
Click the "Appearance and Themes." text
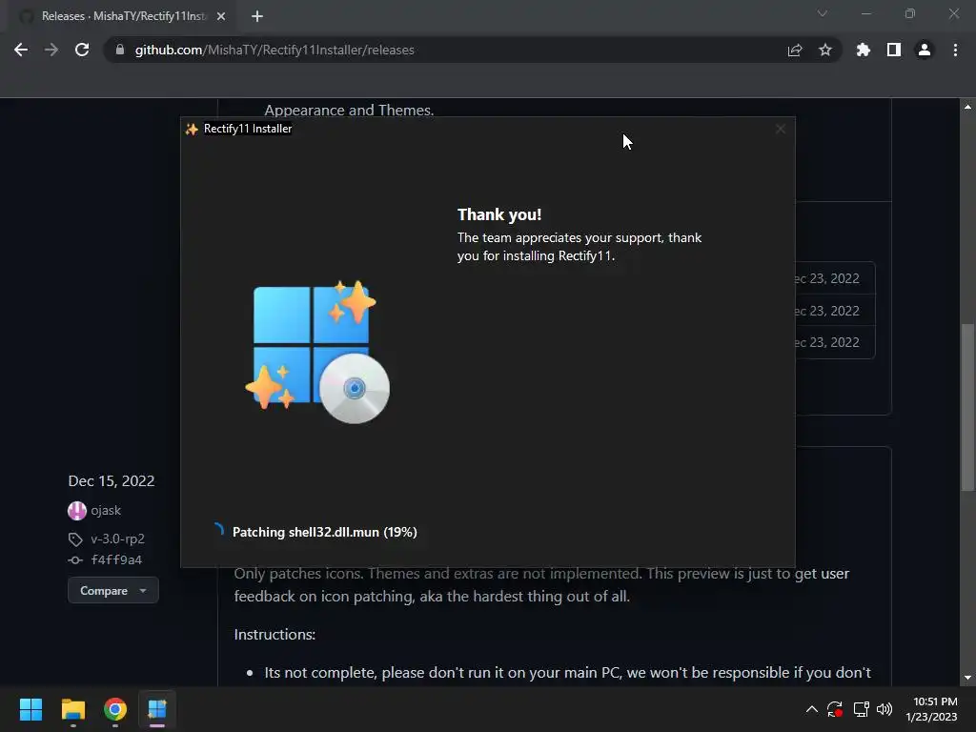(349, 111)
